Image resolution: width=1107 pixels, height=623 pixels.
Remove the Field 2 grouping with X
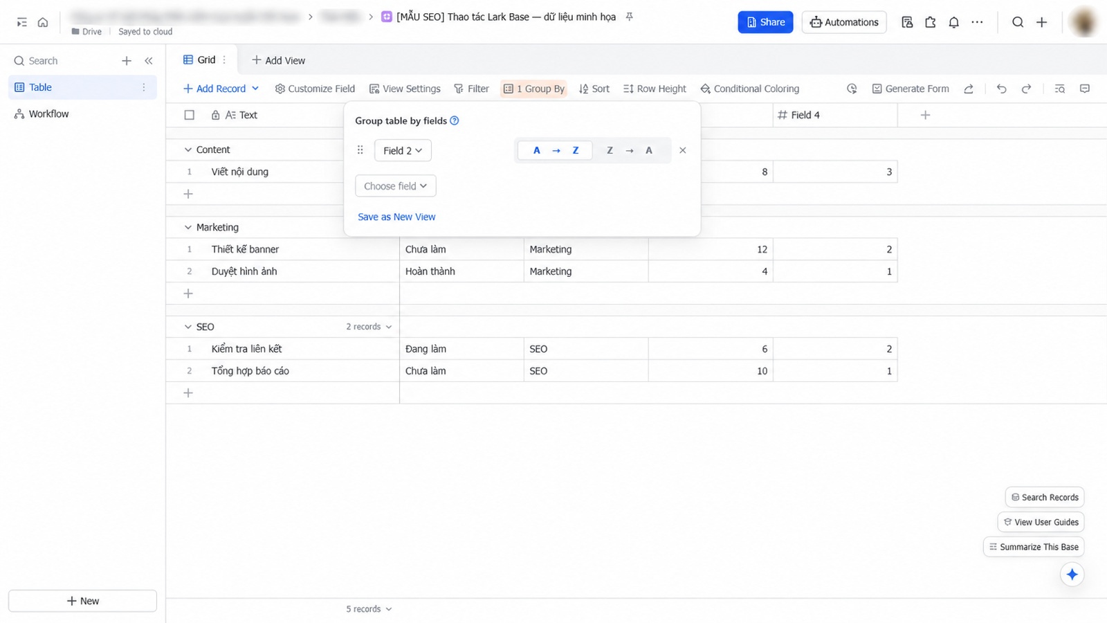click(683, 150)
